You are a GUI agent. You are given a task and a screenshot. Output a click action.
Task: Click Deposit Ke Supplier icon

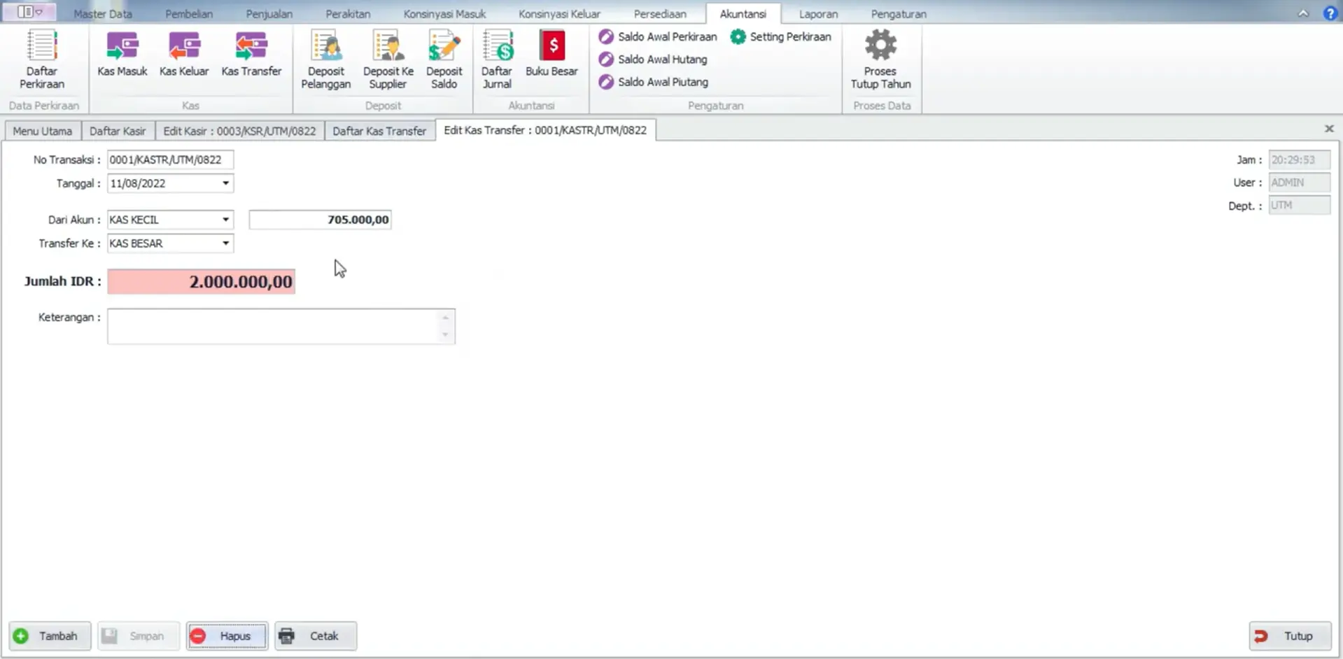[x=388, y=59]
